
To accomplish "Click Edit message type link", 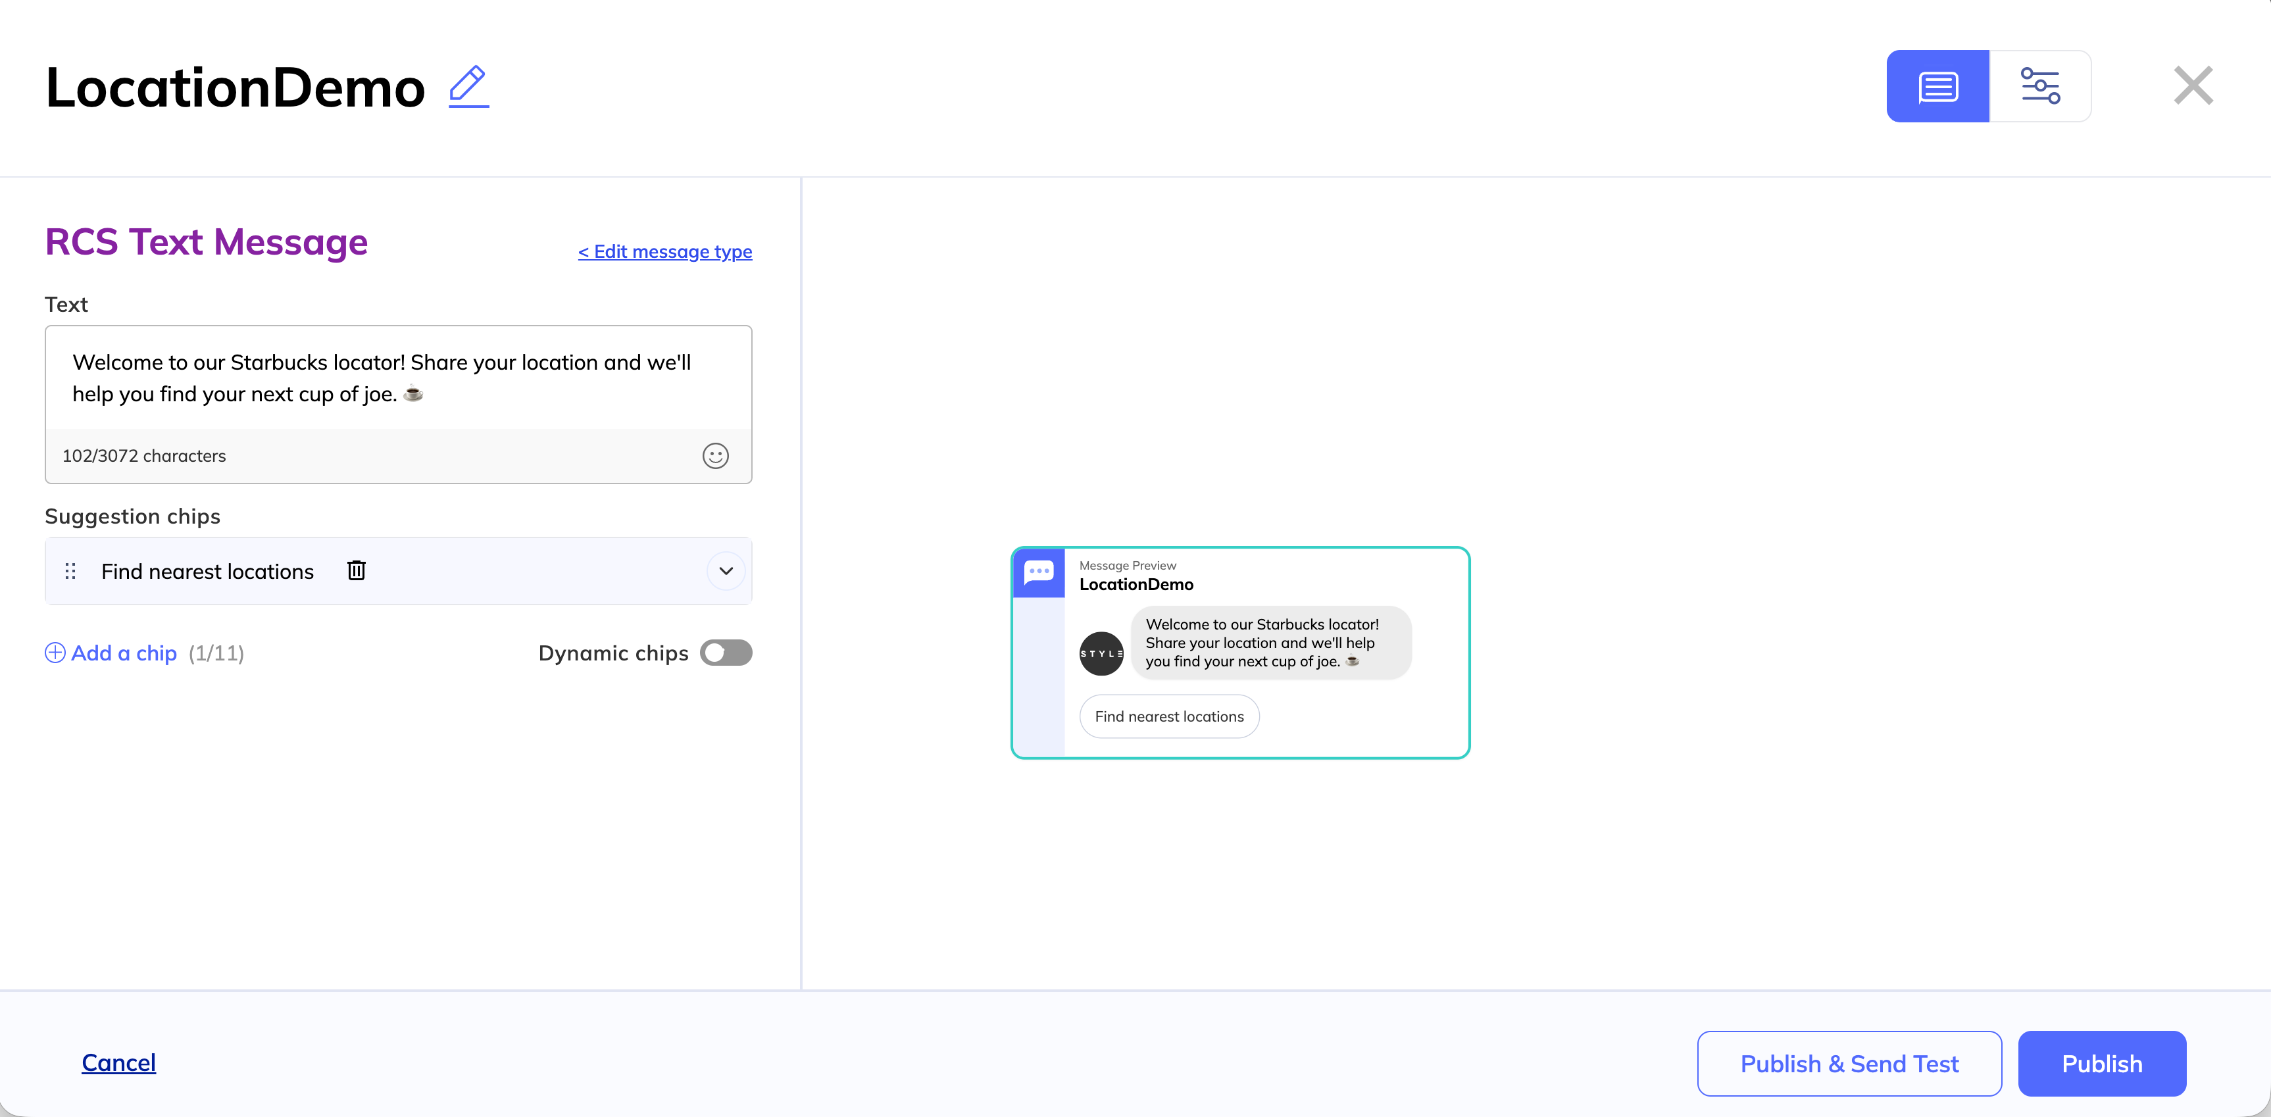I will (664, 251).
